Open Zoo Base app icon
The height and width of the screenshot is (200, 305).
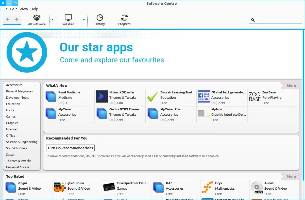[255, 97]
